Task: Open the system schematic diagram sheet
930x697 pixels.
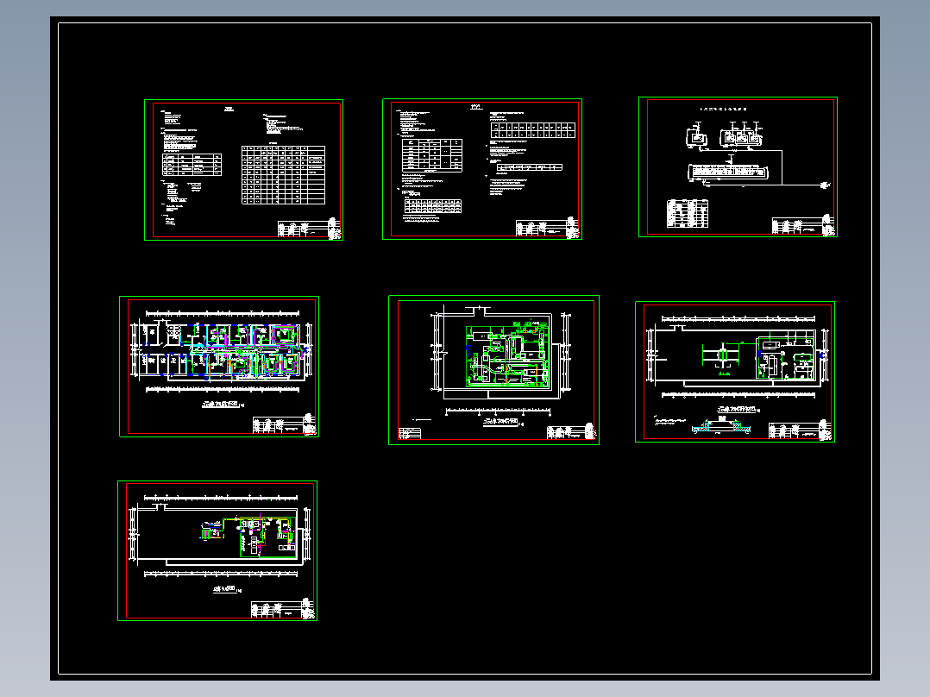Action: pos(738,166)
